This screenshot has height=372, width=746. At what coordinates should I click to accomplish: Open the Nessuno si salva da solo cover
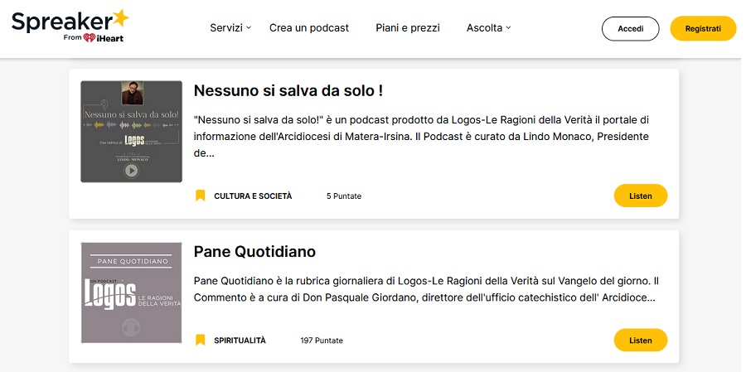click(x=131, y=131)
